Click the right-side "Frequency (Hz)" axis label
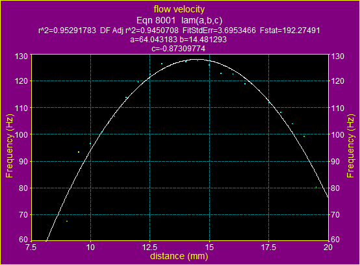The image size is (360, 265). 350,146
